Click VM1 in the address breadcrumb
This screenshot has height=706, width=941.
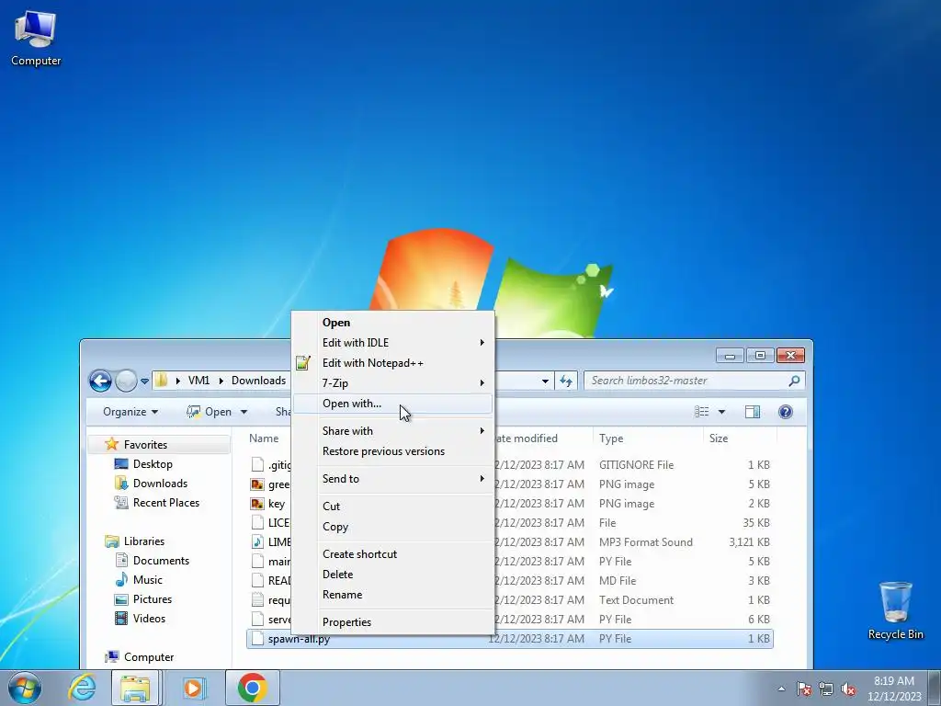[198, 381]
